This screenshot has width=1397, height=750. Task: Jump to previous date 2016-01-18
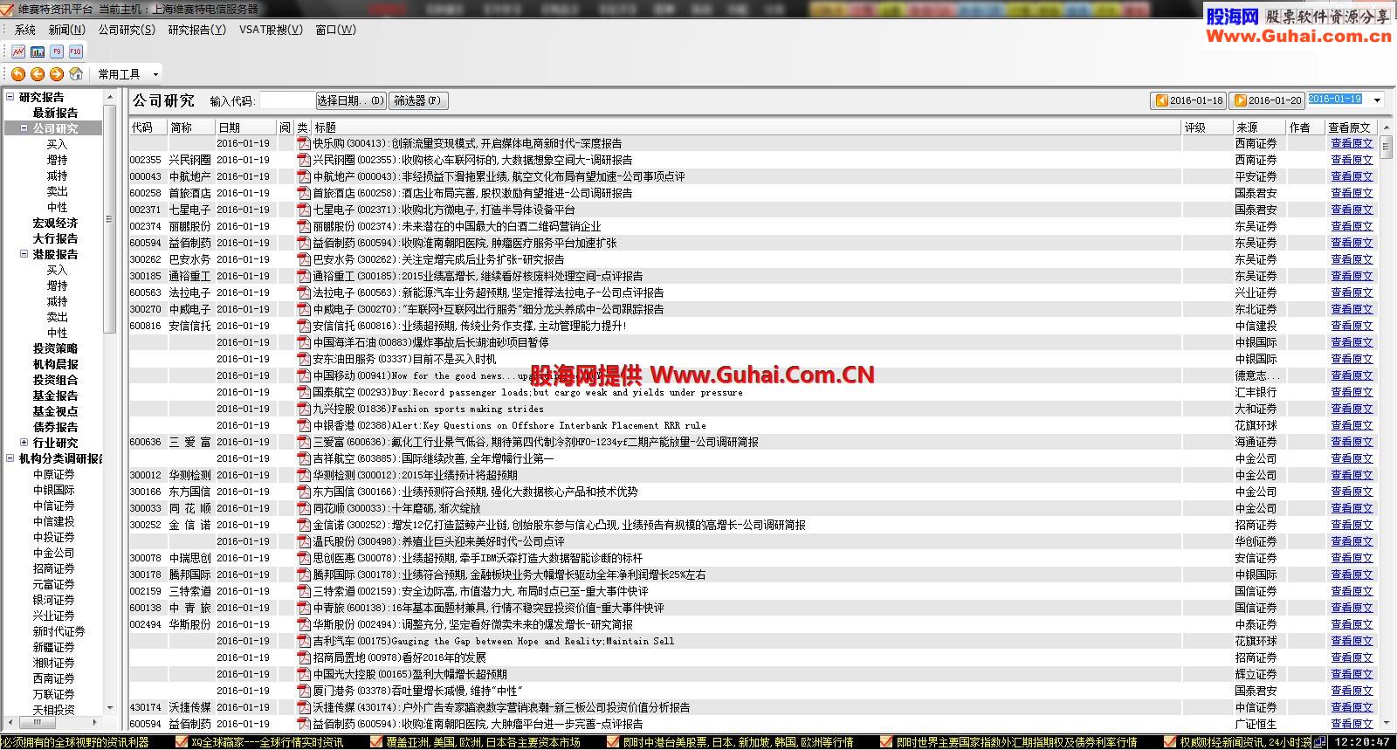click(1189, 100)
